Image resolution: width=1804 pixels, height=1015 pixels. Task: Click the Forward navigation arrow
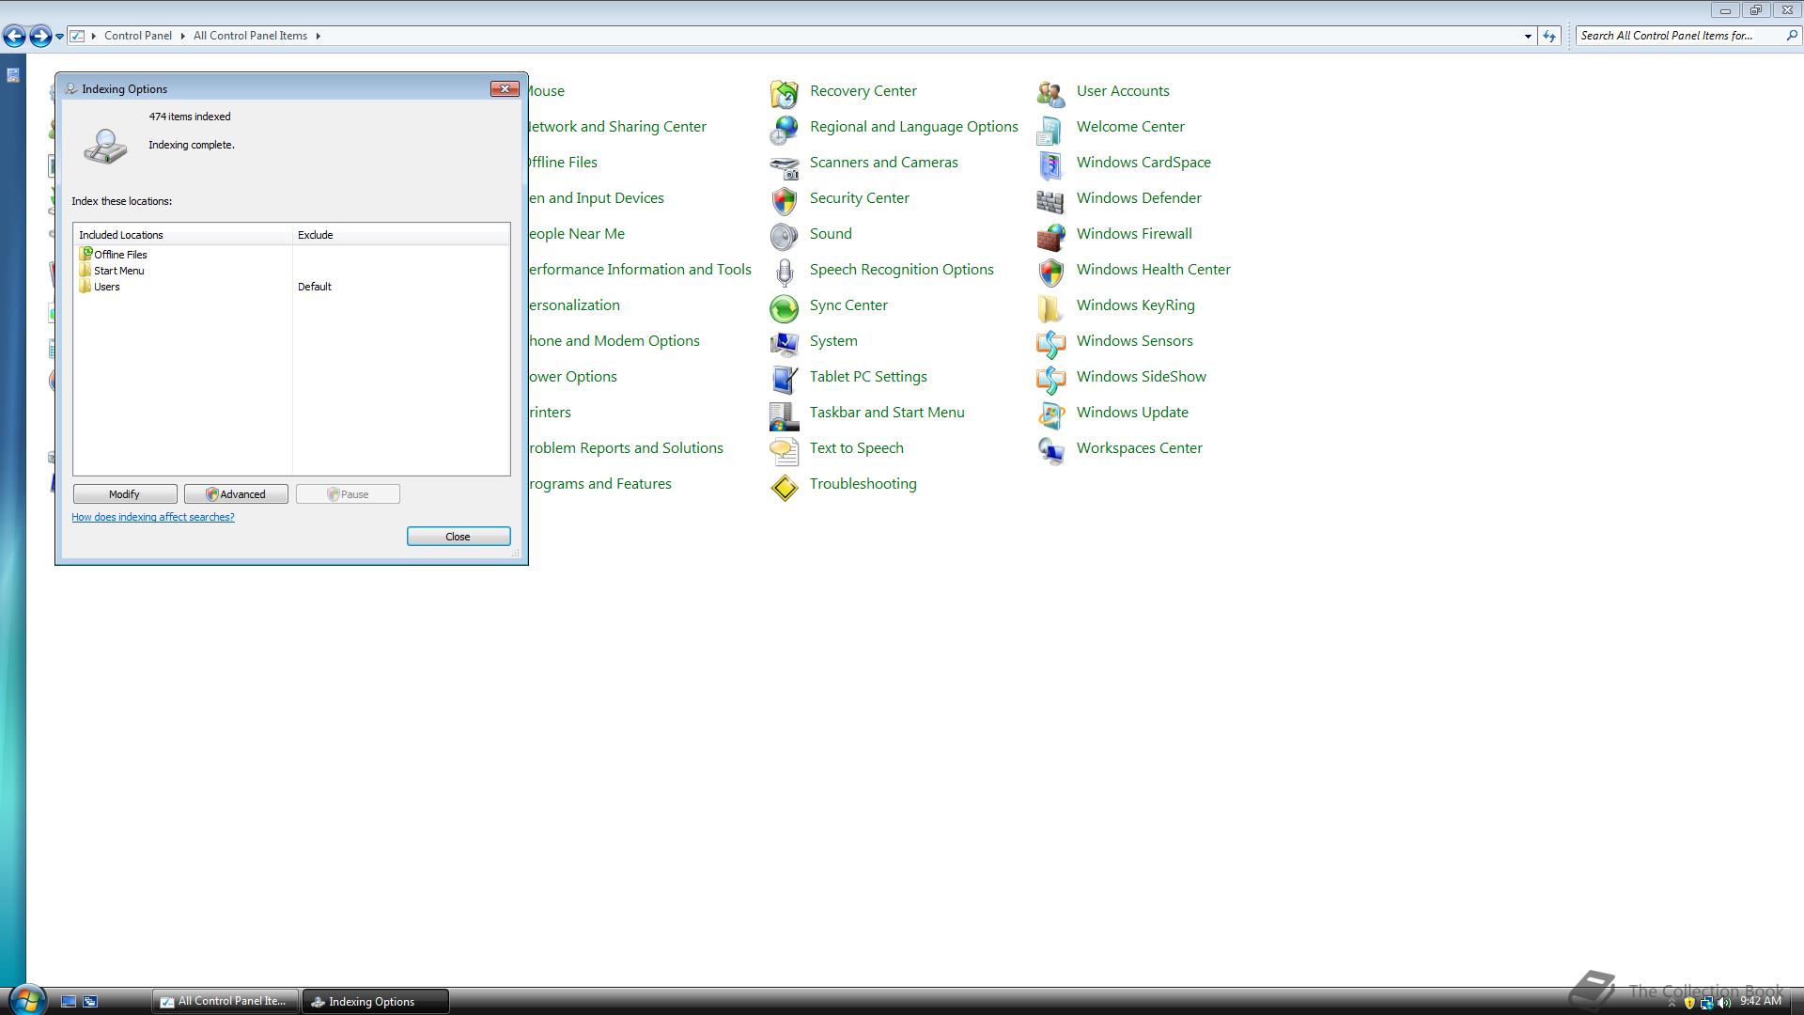tap(40, 36)
